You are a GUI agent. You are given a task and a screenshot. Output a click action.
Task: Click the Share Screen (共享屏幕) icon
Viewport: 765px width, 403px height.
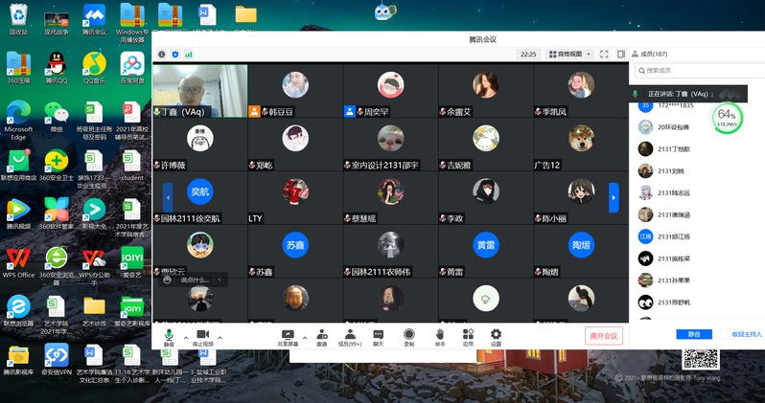click(x=287, y=336)
